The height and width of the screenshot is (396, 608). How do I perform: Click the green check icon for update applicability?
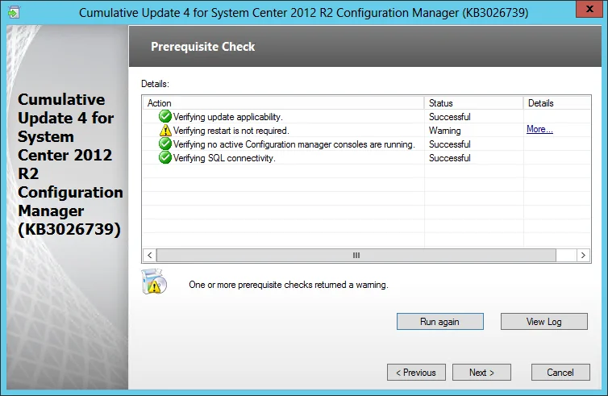point(165,116)
